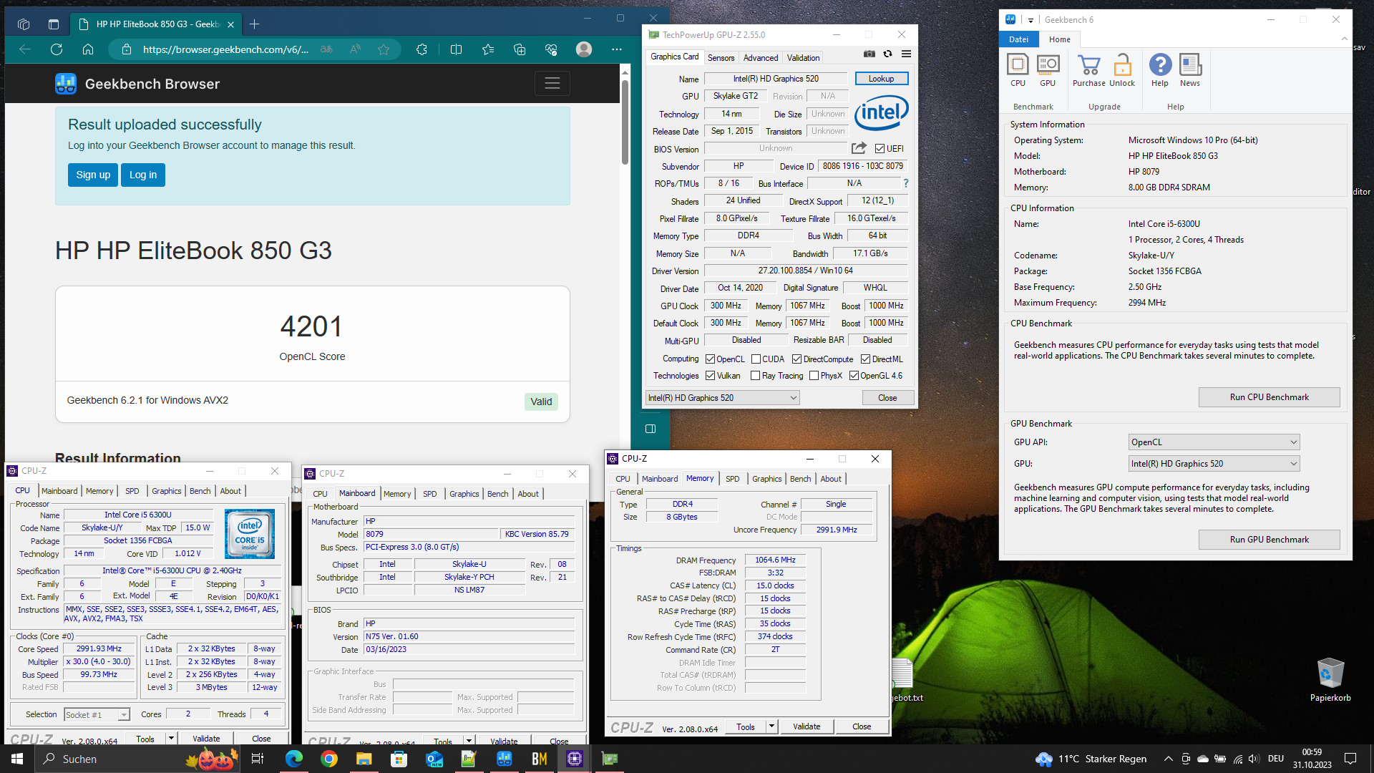The width and height of the screenshot is (1374, 773).
Task: Open the GPU-Z graphics card selector dropdown
Action: click(722, 398)
